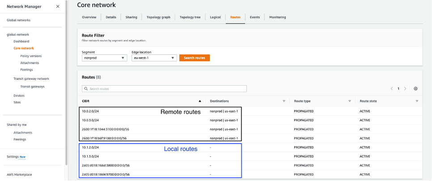432x181 pixels.
Task: Open global-network in the sidebar
Action: pyautogui.click(x=17, y=35)
